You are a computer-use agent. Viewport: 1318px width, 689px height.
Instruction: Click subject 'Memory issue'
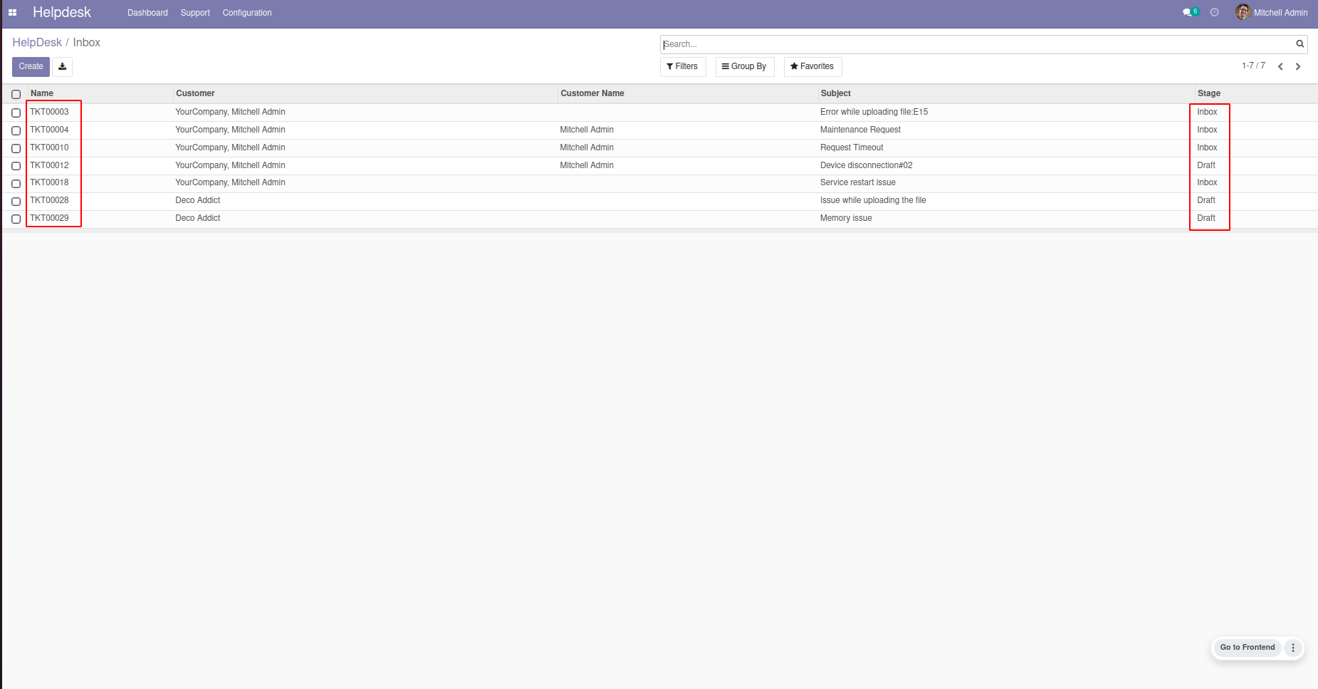click(x=846, y=218)
